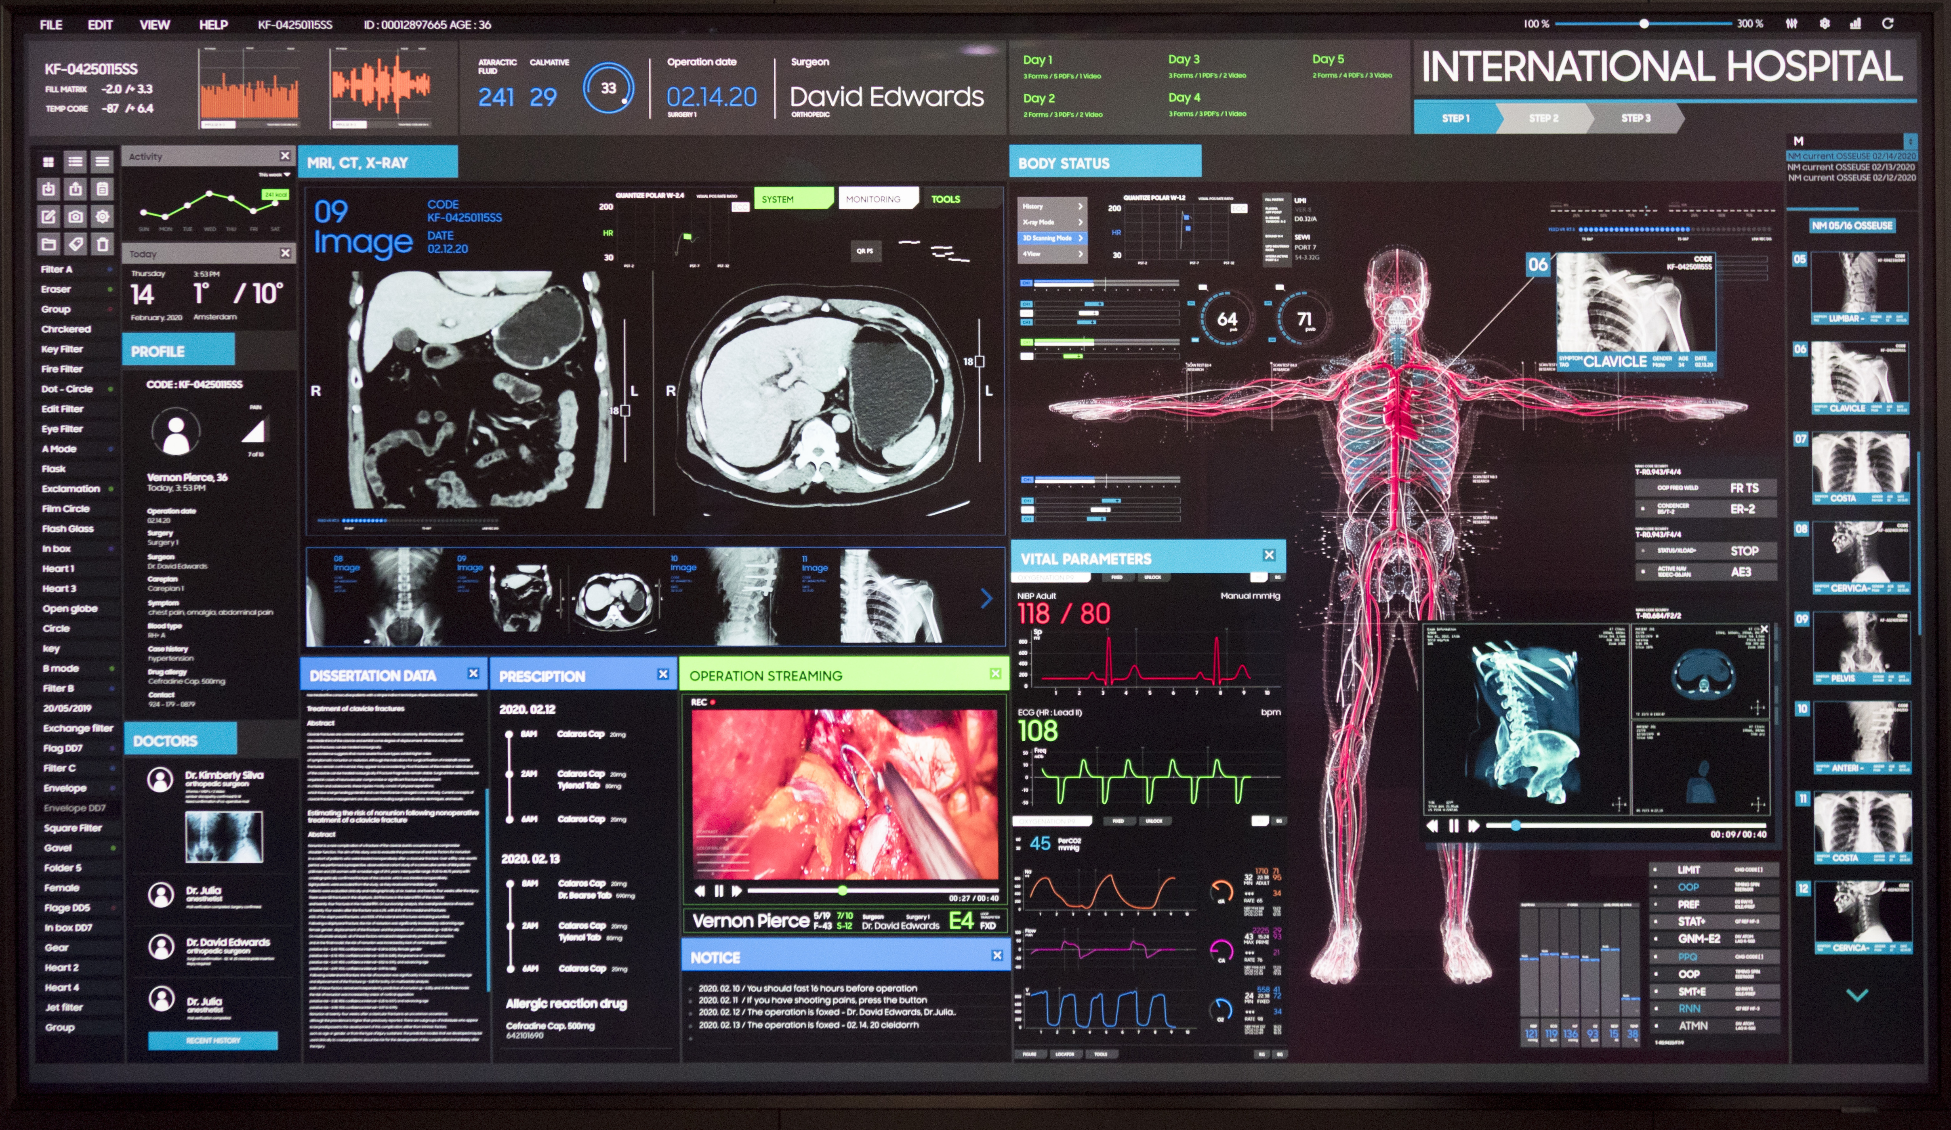Click the RECENT HISTORY button
Screen dimensions: 1951x1130
click(213, 1041)
